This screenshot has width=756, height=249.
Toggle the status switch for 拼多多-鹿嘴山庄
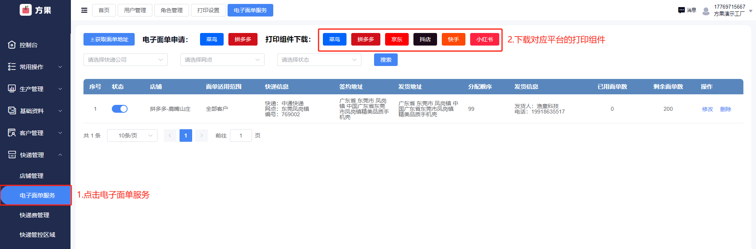tap(120, 109)
